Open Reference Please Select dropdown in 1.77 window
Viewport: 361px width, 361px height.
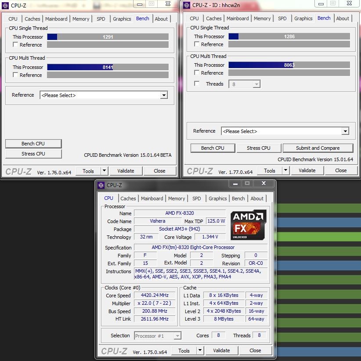point(285,131)
